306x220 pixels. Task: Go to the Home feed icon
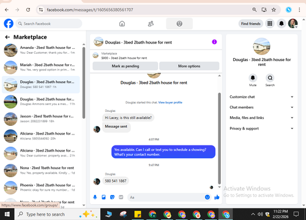click(x=122, y=24)
